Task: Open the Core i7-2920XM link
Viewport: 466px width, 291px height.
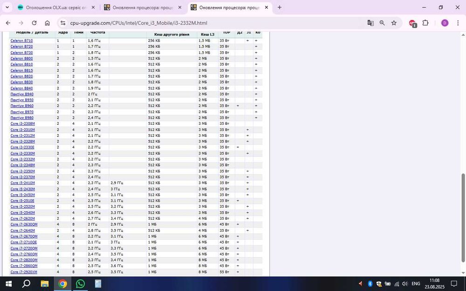Action: pyautogui.click(x=24, y=272)
